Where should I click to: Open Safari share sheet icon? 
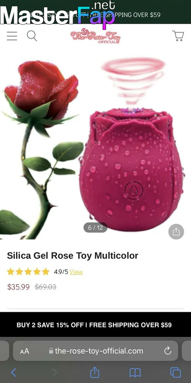click(x=95, y=372)
